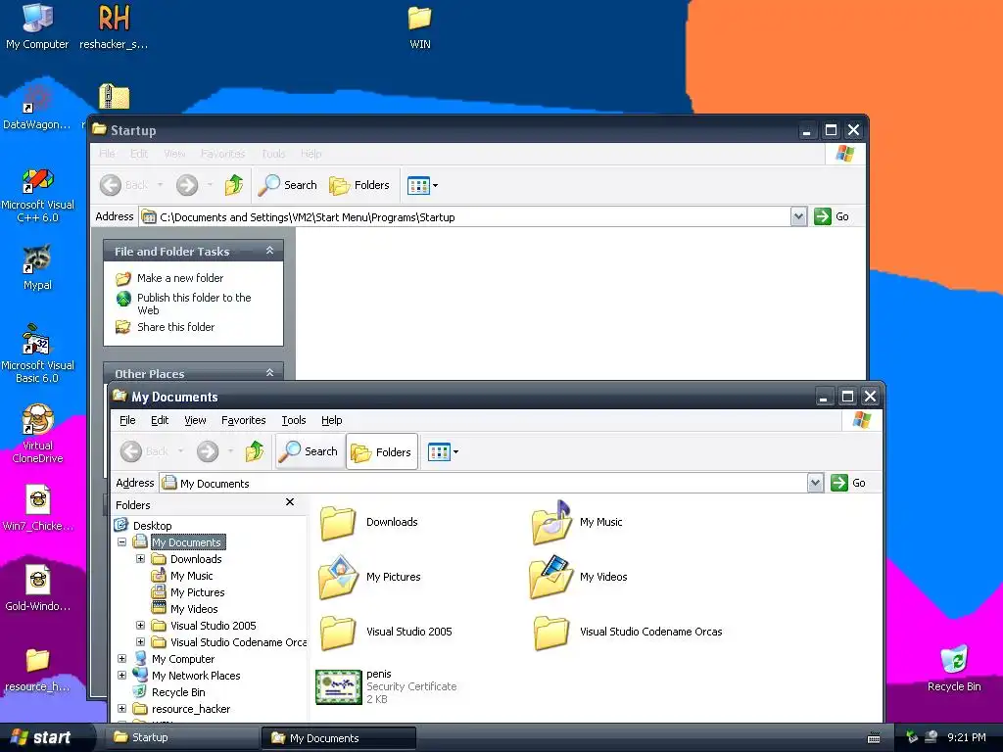Open the zipped folder icon on desktop
1003x752 pixels.
pos(114,97)
